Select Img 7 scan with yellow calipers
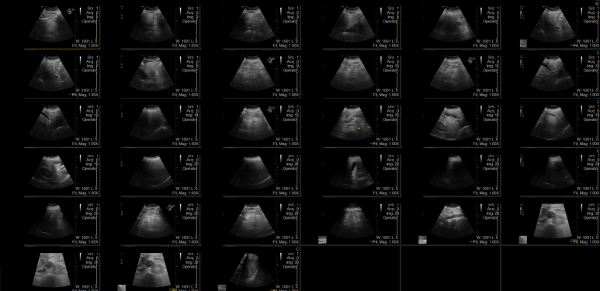600x291 pixels. point(52,74)
